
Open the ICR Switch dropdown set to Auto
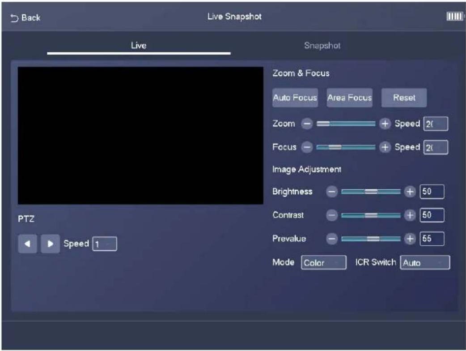[425, 263]
